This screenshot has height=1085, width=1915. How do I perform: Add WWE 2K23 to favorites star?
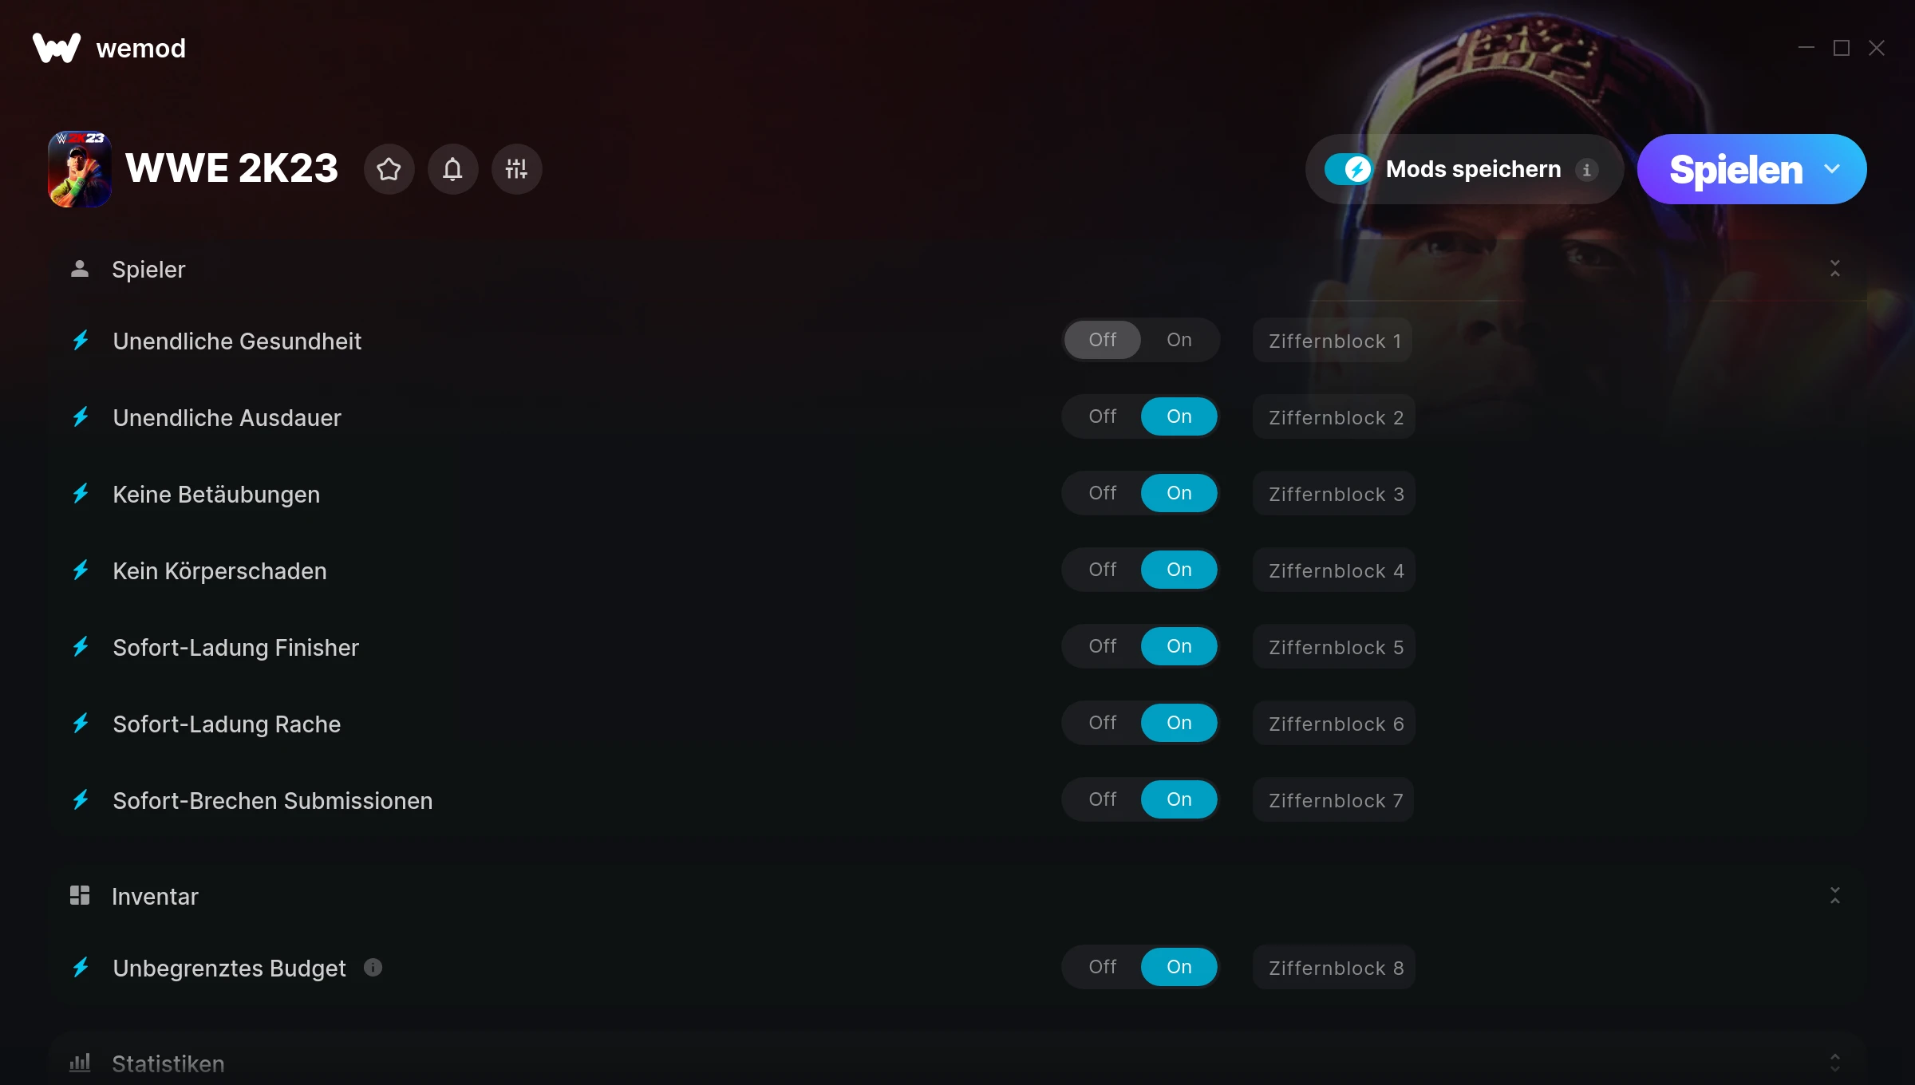(389, 169)
